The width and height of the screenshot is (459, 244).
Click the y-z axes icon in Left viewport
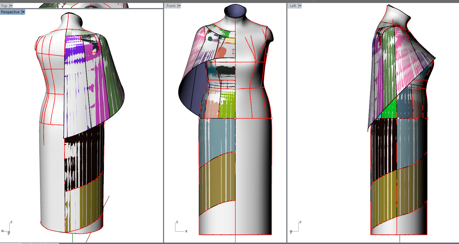(295, 227)
